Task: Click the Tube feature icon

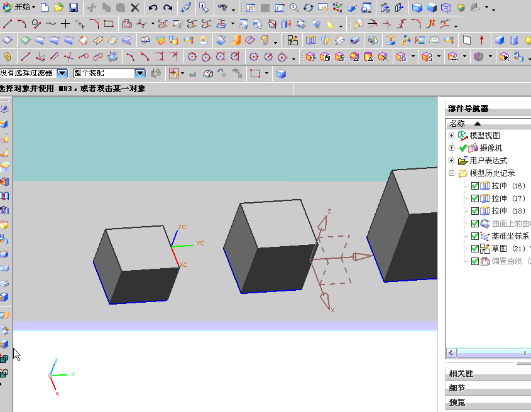Action: [x=354, y=40]
